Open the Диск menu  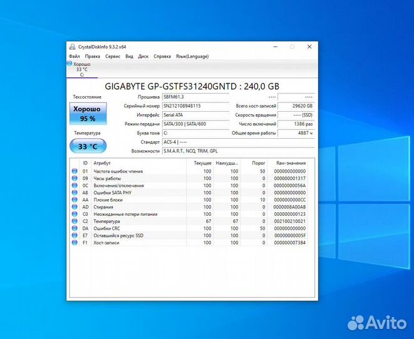coord(143,56)
